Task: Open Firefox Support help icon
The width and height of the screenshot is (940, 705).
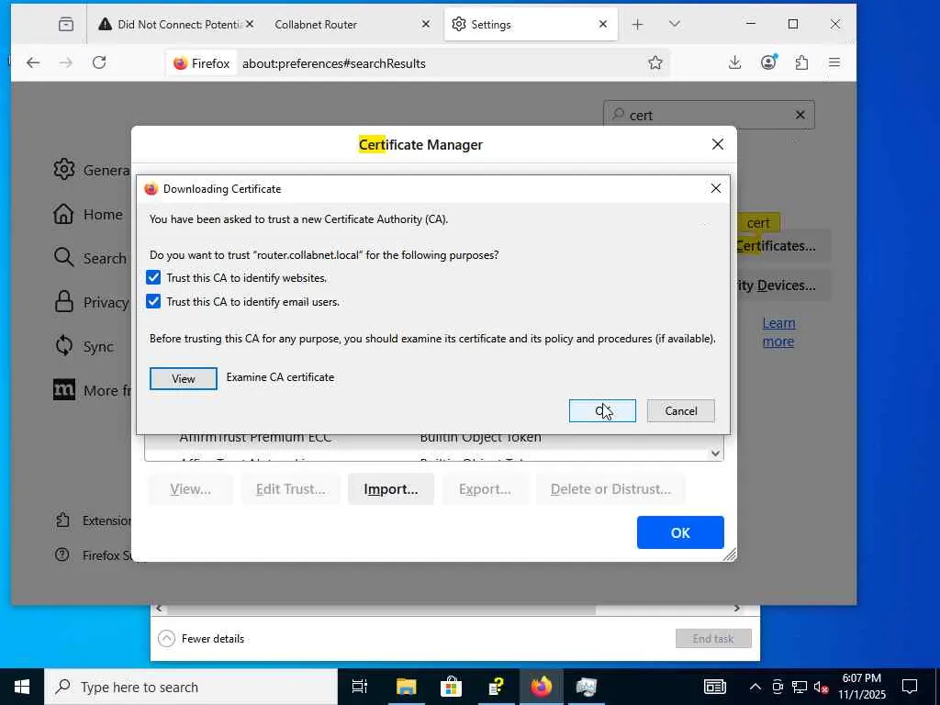Action: pos(62,554)
